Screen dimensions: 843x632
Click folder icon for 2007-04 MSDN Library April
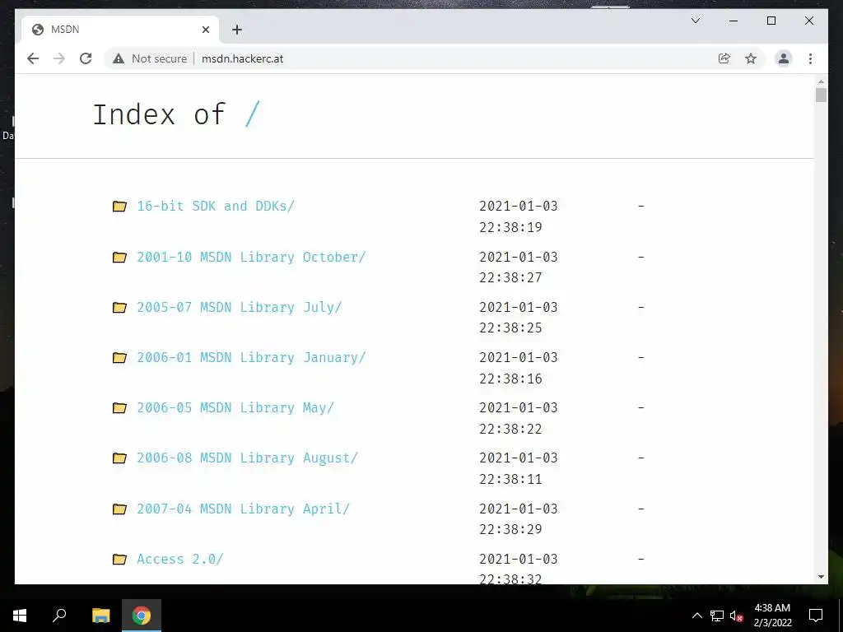click(x=119, y=509)
